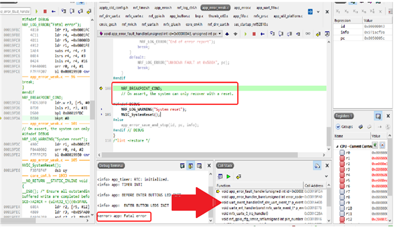Switch to bsp.c tab
Viewport: 395px width, 228px height.
[199, 16]
